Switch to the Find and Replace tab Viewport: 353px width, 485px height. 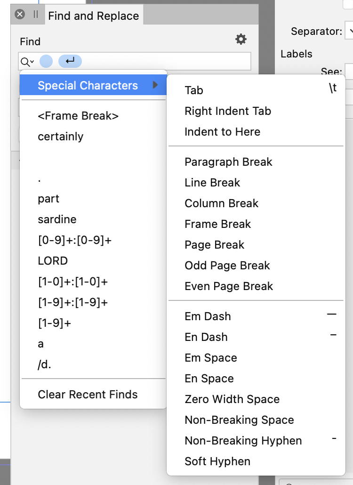(94, 16)
